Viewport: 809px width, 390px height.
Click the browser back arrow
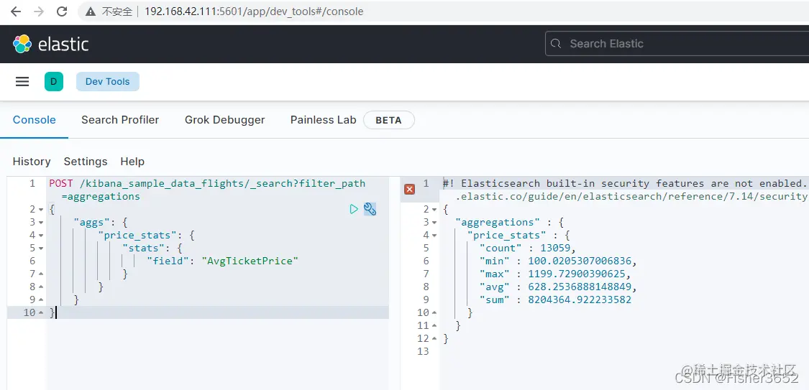click(16, 11)
